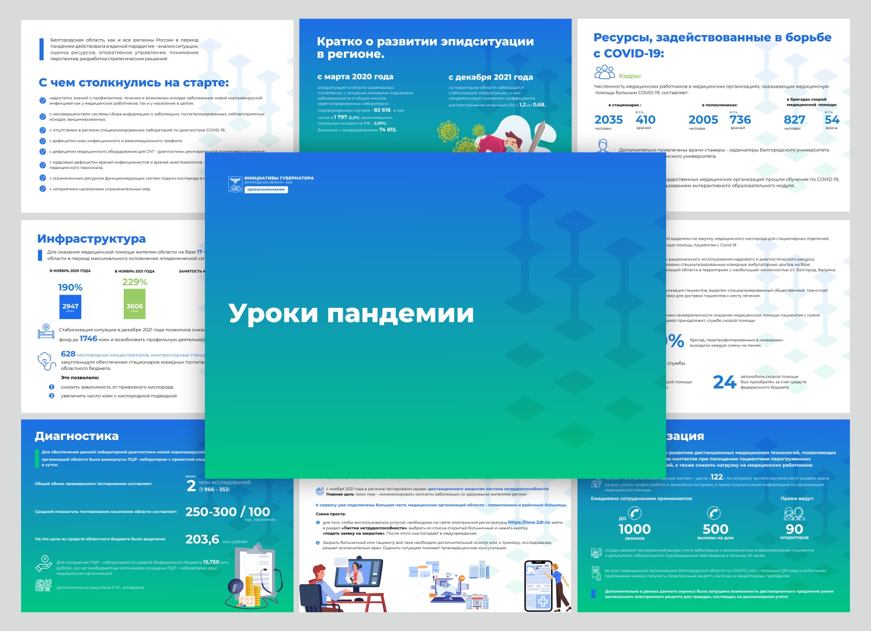871x631 pixels.
Task: Select the '2 млн исследований' figure
Action: point(218,485)
